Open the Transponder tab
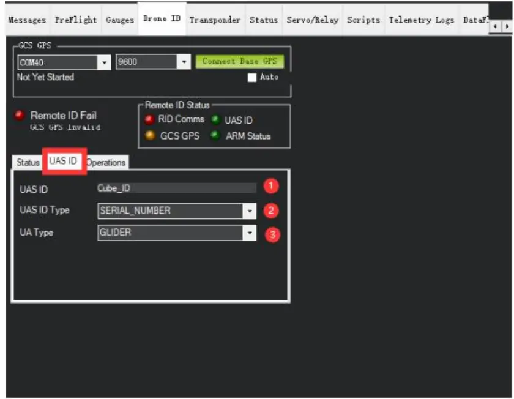Image resolution: width=514 pixels, height=399 pixels. (215, 20)
